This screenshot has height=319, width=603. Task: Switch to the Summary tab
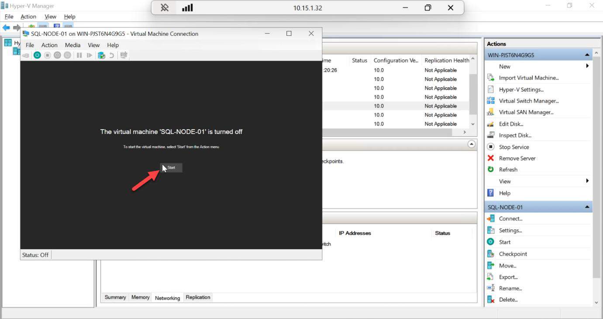click(115, 297)
